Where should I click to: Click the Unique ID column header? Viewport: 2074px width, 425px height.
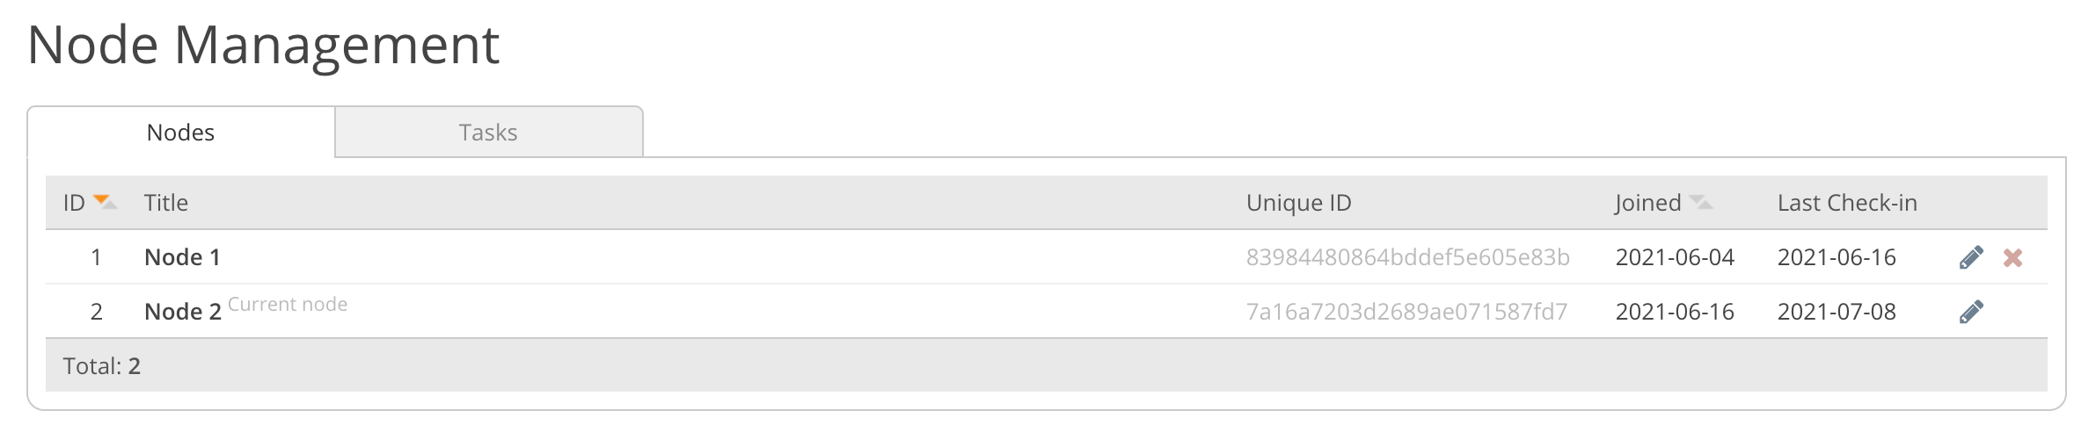1298,203
